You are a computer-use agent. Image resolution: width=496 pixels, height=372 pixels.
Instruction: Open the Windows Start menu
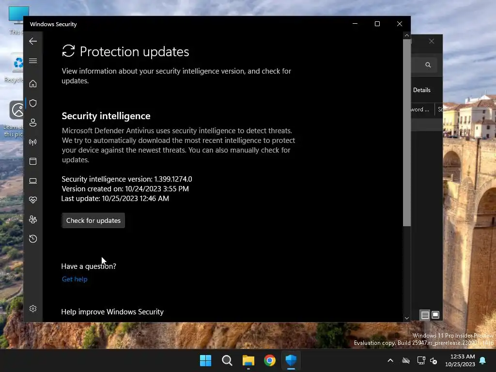tap(205, 360)
